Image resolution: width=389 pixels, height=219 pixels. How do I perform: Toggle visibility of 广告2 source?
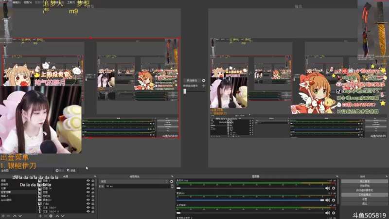88,203
